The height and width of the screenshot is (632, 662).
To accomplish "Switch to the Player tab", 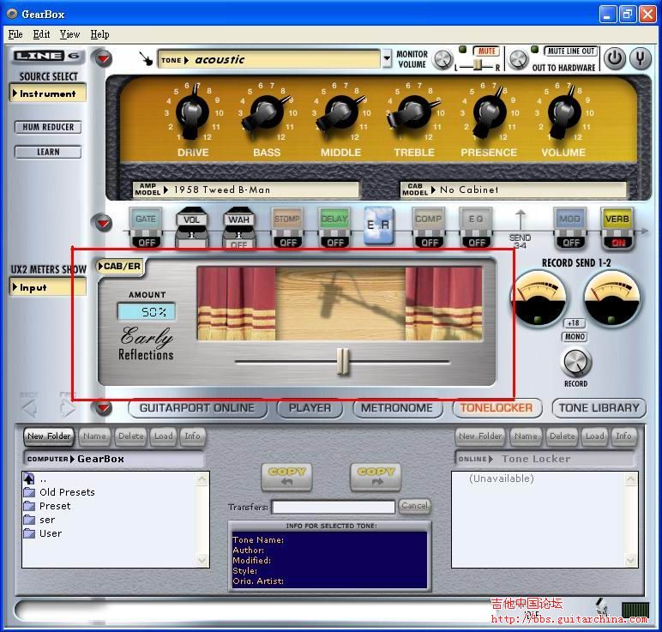I will pos(310,408).
